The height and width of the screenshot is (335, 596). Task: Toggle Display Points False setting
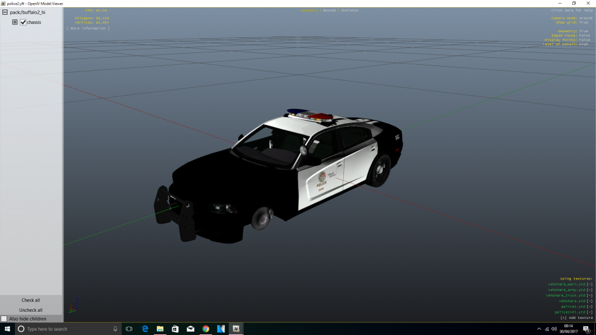[x=585, y=40]
